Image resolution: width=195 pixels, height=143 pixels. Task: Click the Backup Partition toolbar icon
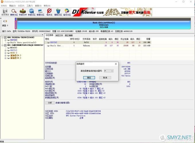(x=67, y=12)
